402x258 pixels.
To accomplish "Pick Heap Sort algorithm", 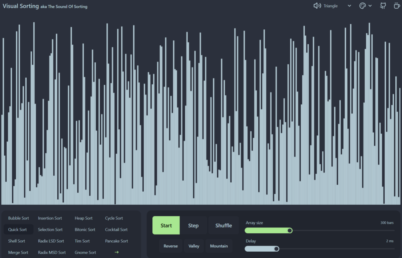I will point(84,218).
